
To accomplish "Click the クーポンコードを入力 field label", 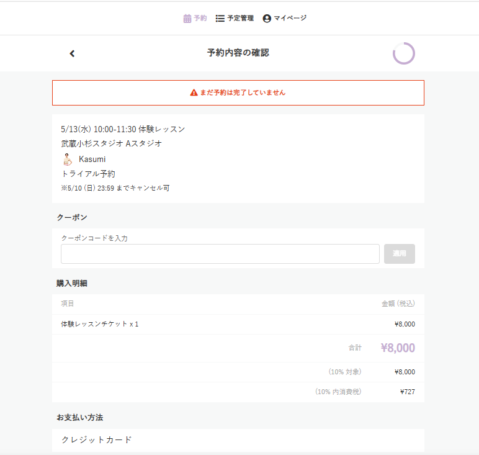I will click(94, 238).
